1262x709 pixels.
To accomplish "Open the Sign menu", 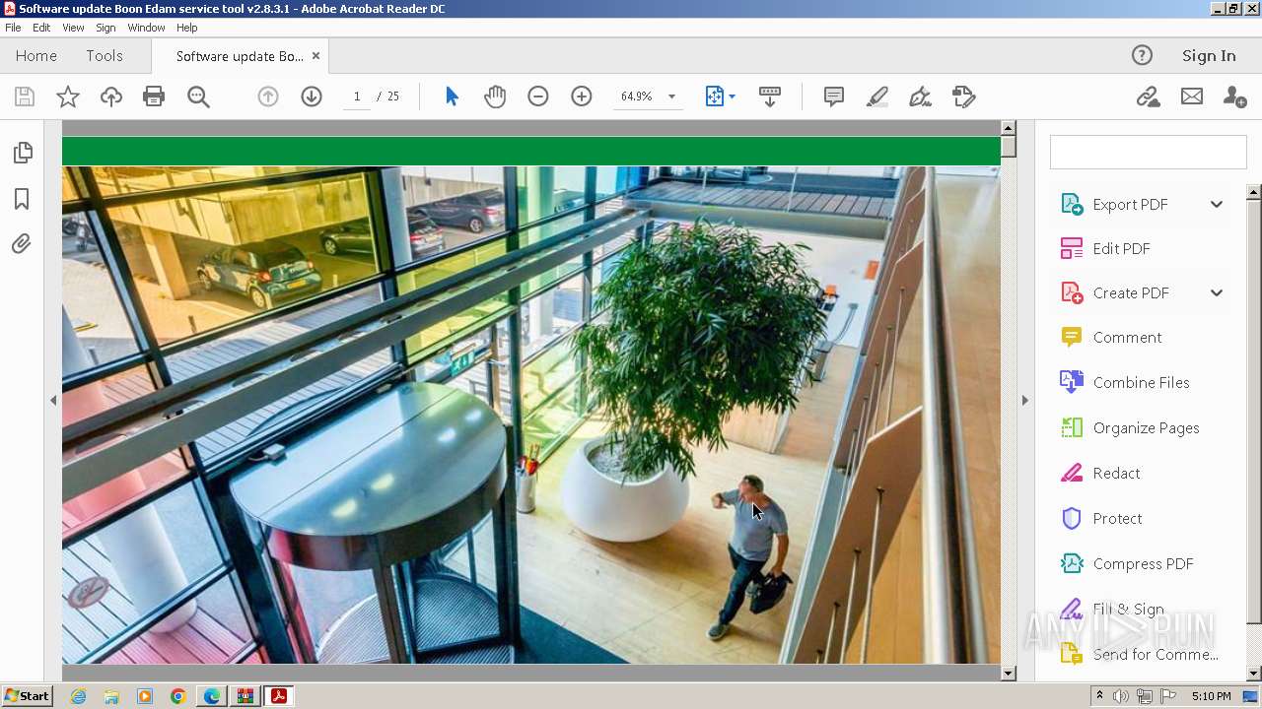I will [105, 28].
